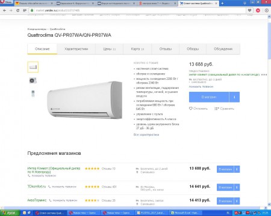Open the АкваТермикс shop link
The width and height of the screenshot is (271, 216).
[37, 200]
